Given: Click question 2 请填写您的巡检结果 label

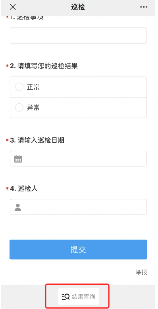Looking at the screenshot, I should tap(44, 66).
